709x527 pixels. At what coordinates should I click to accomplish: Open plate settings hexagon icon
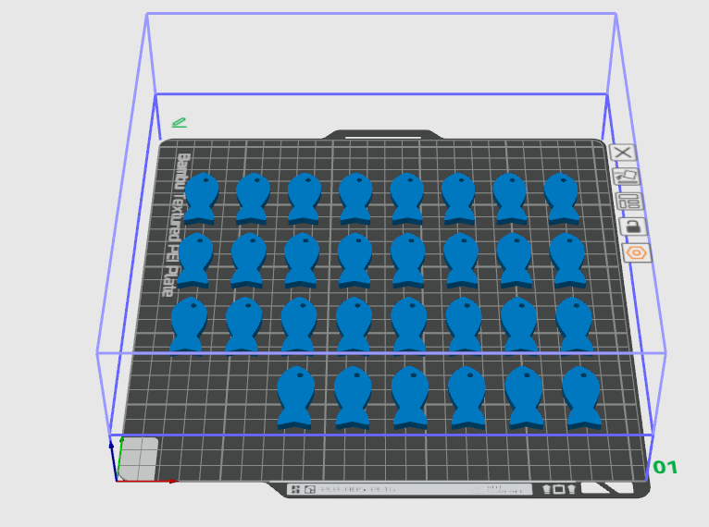637,252
